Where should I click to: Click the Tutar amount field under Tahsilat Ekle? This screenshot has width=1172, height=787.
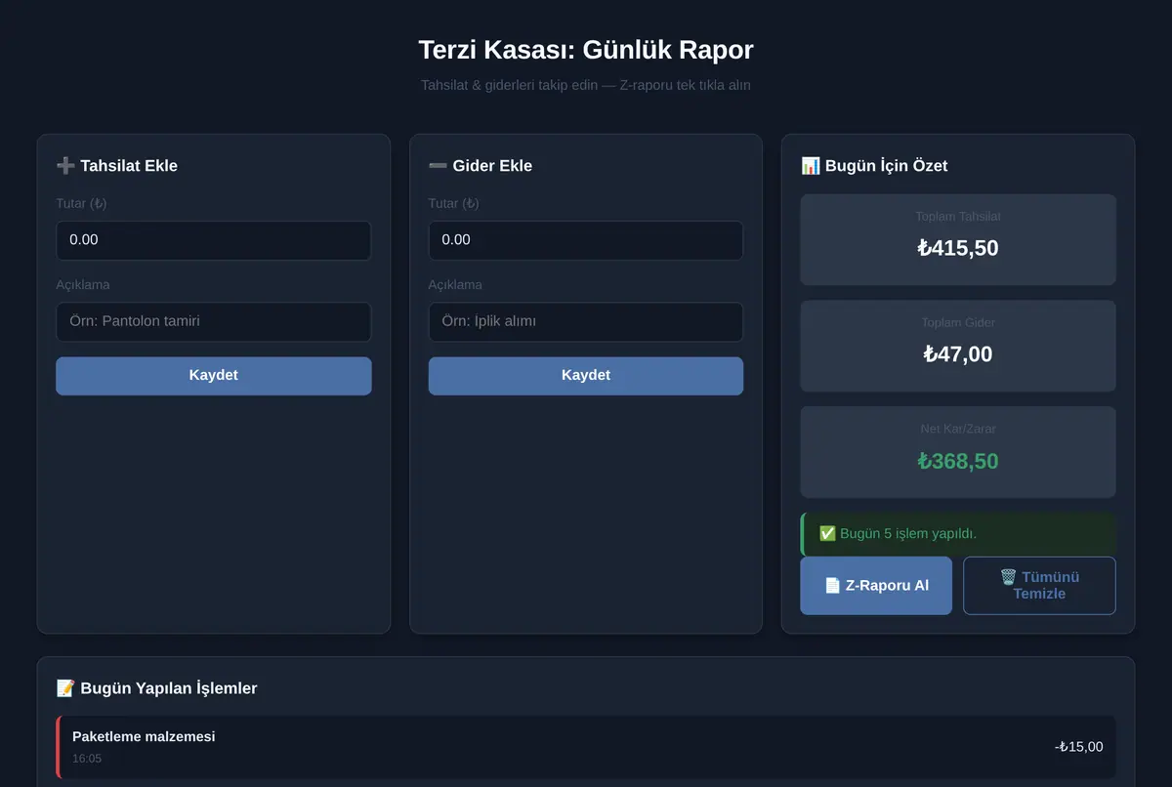213,240
